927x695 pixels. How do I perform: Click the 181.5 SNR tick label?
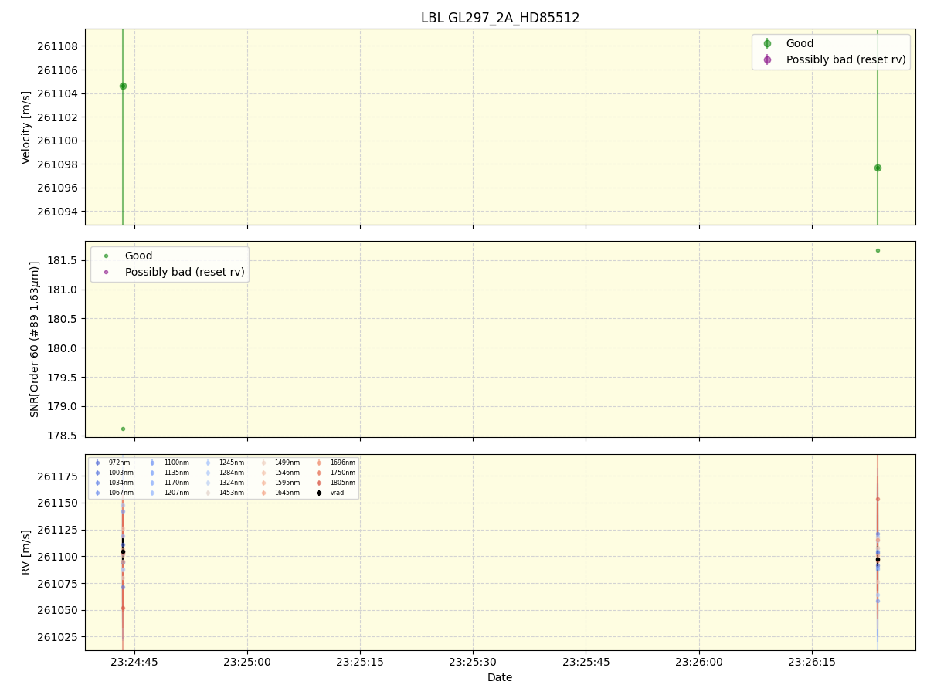(63, 260)
